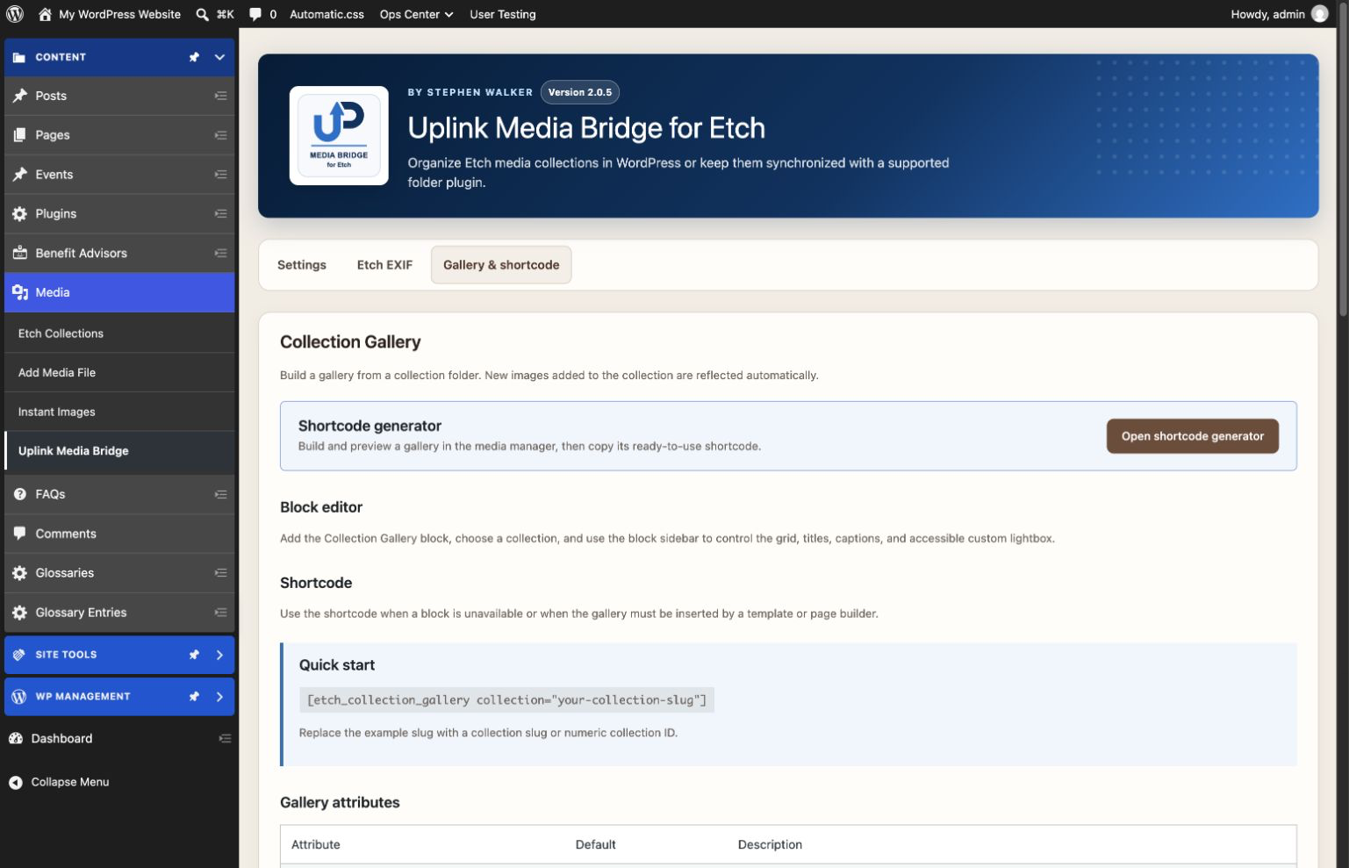Image resolution: width=1349 pixels, height=868 pixels.
Task: Click the WordPress logo in admin bar
Action: 15,14
